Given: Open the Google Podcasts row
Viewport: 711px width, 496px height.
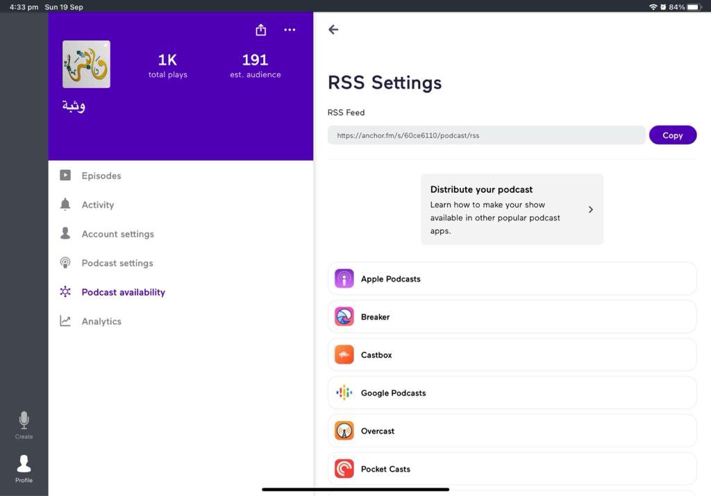Looking at the screenshot, I should coord(512,393).
